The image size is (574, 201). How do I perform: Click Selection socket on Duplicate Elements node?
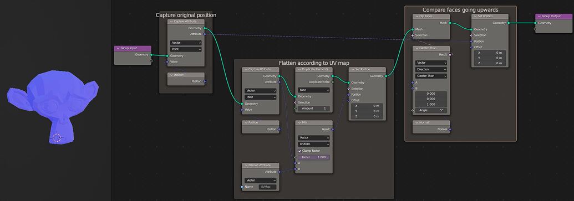pos(295,102)
